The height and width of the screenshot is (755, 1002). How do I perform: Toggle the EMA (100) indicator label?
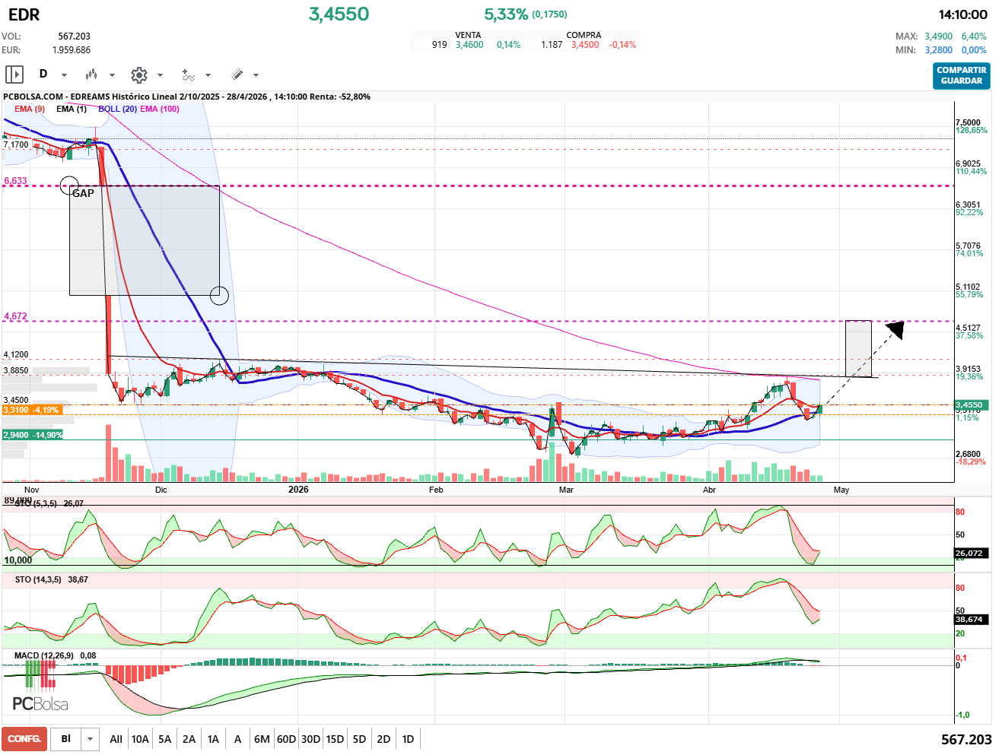160,109
